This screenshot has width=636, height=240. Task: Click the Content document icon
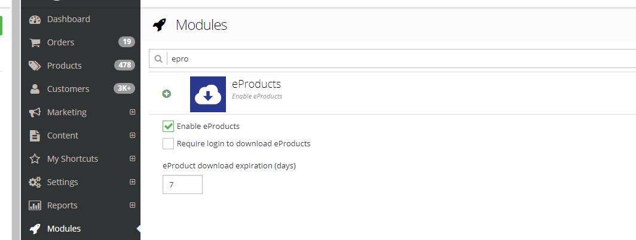[35, 136]
